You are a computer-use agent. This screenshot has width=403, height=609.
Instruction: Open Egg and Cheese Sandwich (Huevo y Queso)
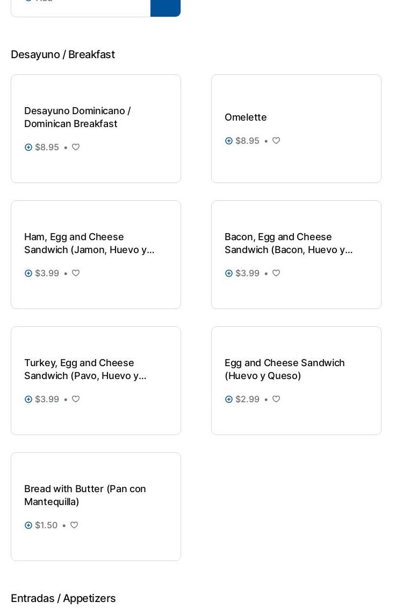284,369
